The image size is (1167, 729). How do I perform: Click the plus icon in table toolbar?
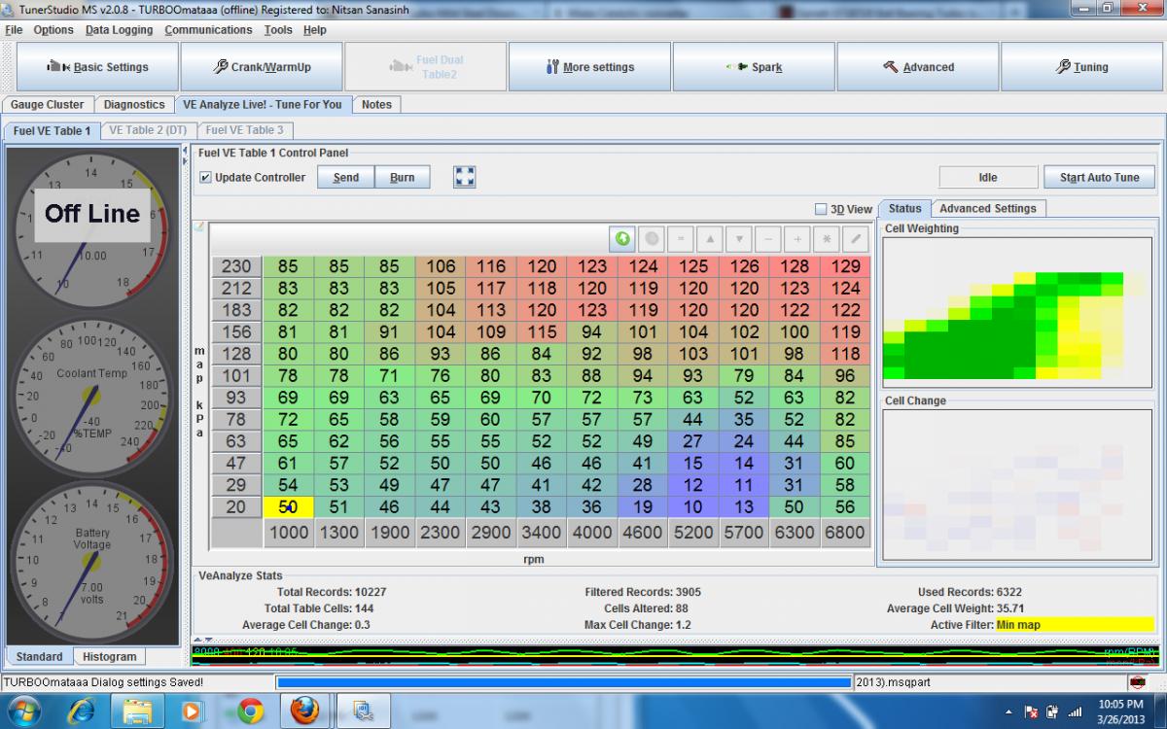click(797, 238)
